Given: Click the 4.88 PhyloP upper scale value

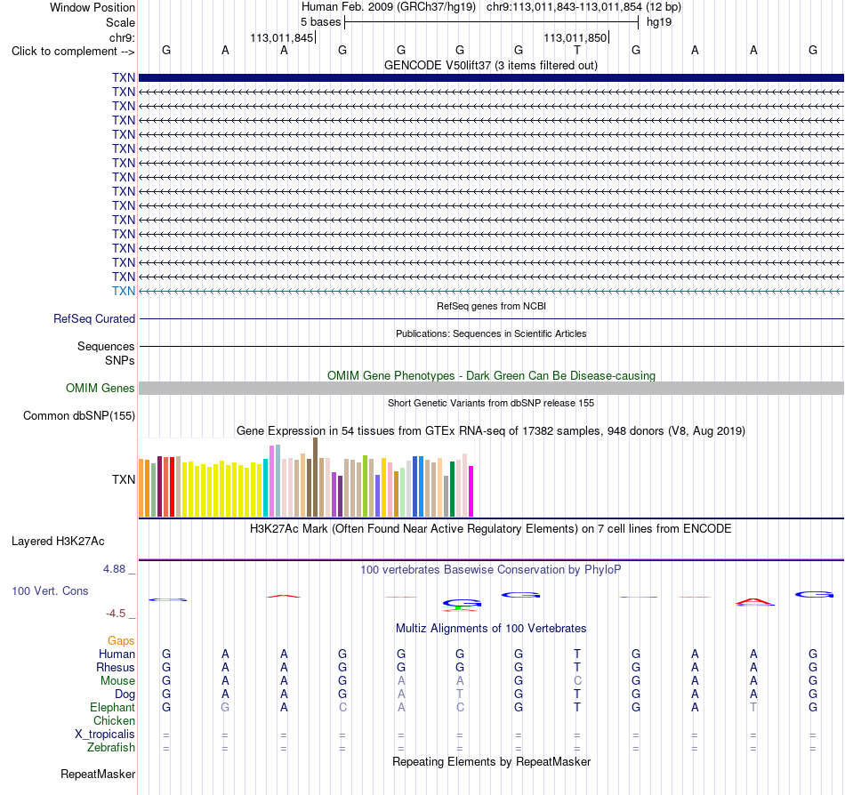Looking at the screenshot, I should (x=114, y=569).
